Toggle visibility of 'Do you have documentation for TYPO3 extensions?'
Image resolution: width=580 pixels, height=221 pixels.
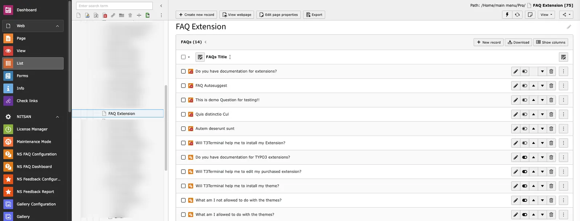pos(525,157)
